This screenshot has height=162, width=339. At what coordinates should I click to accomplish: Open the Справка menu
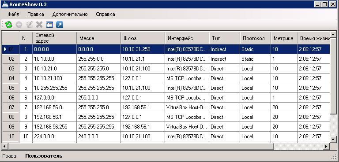pyautogui.click(x=105, y=14)
